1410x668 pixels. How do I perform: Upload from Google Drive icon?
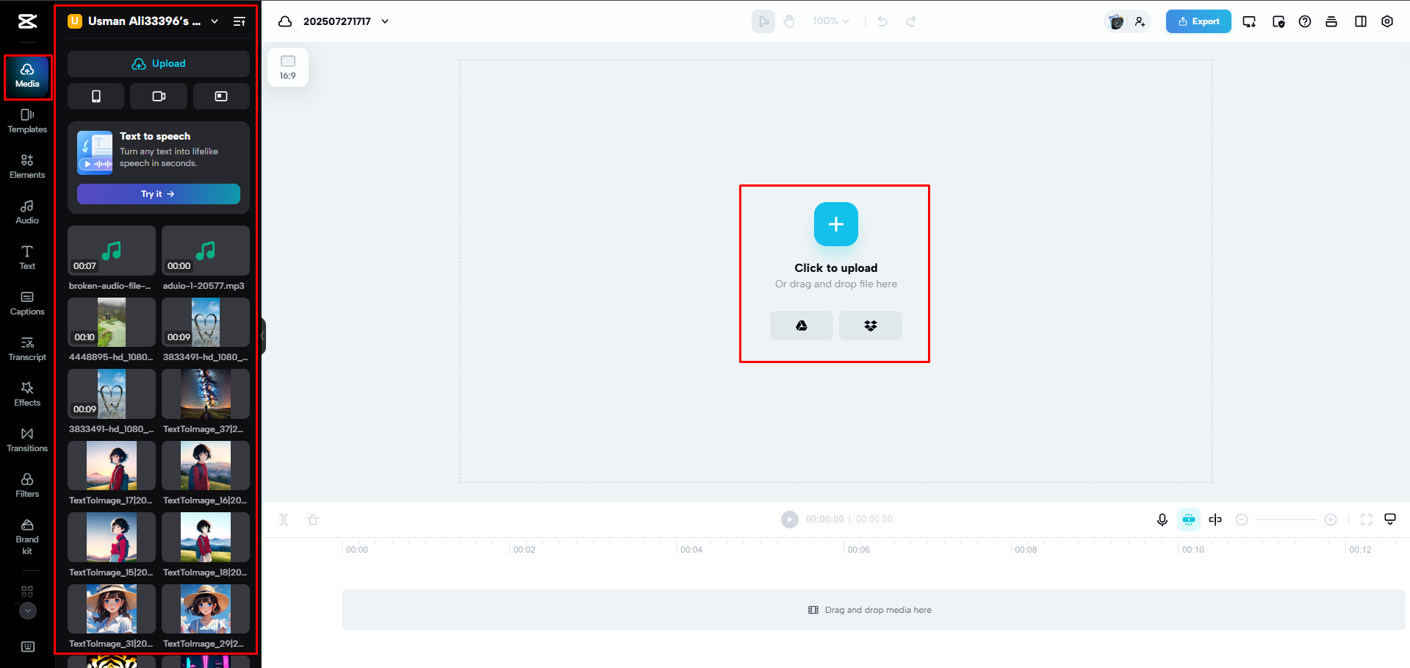(x=801, y=326)
